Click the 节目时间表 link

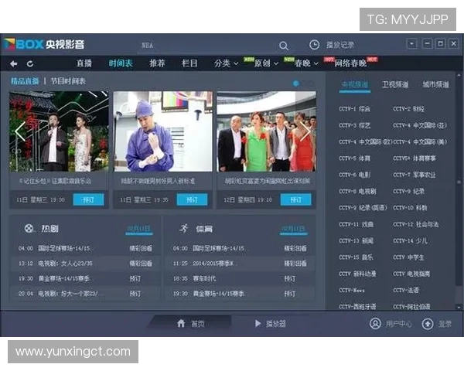68,81
